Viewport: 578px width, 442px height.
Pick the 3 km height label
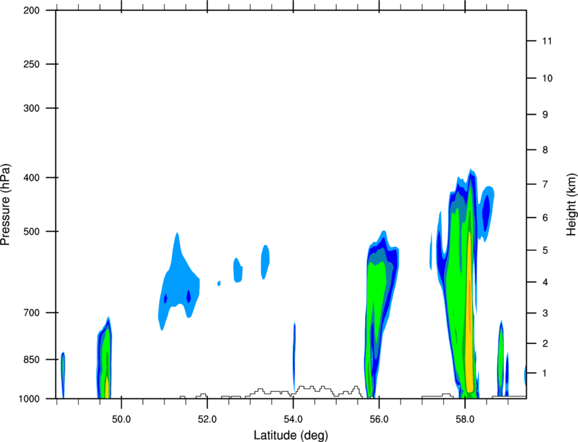(x=545, y=313)
